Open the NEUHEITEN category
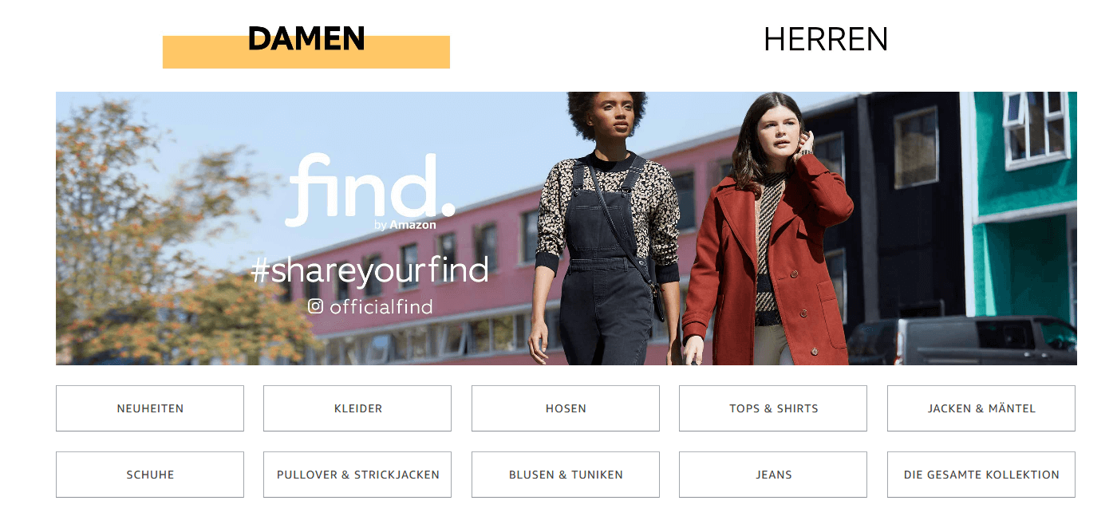Viewport: 1117px width, 528px height. [x=150, y=408]
